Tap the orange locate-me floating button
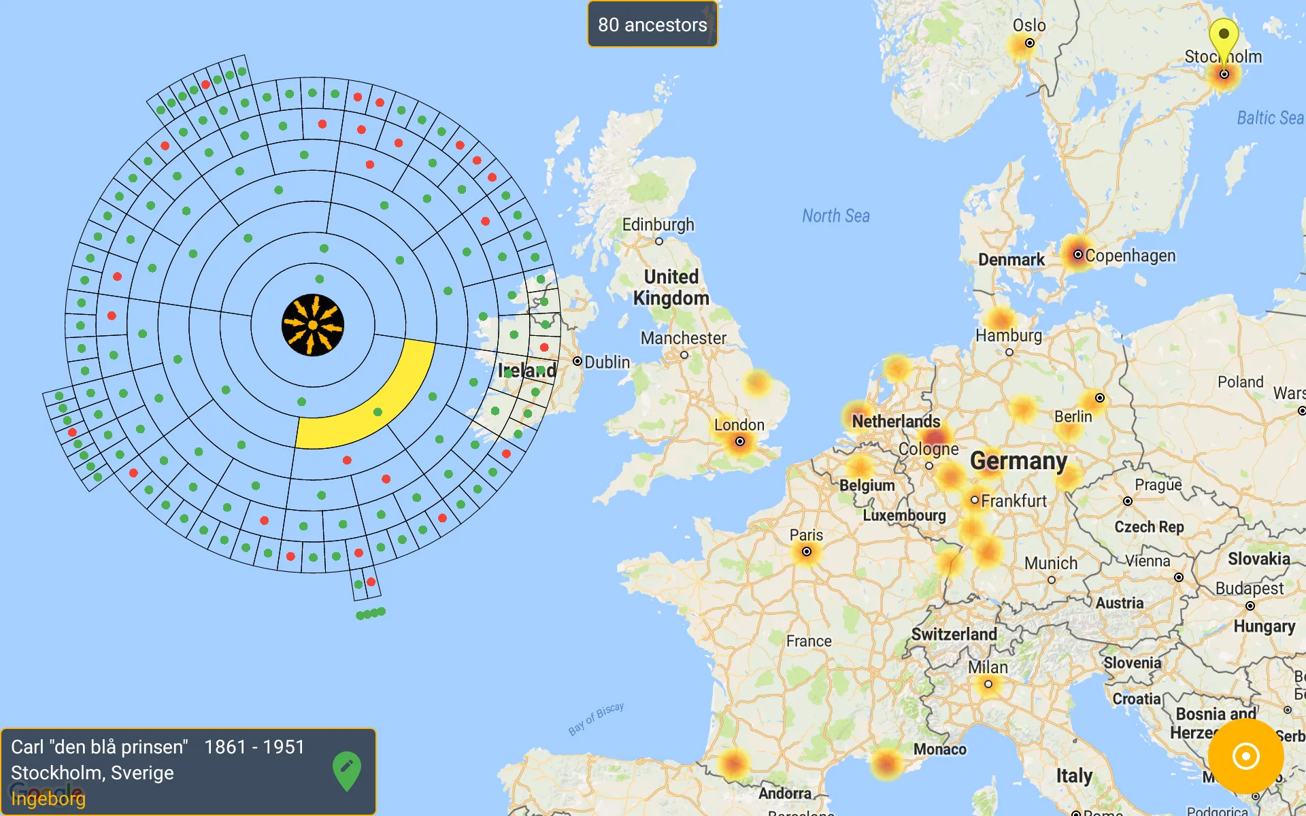Viewport: 1306px width, 816px height. point(1245,756)
